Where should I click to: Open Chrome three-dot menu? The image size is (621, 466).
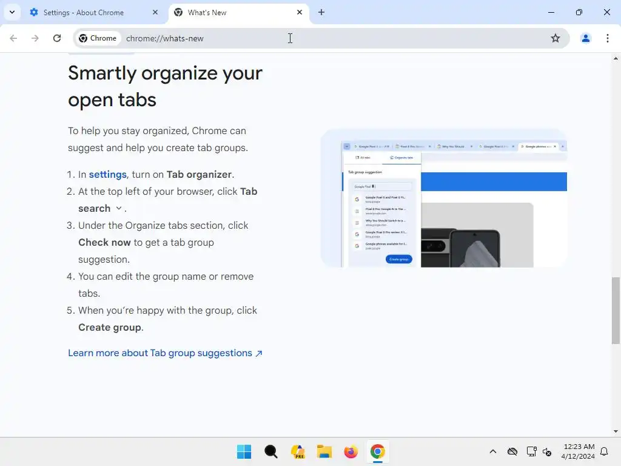(608, 38)
